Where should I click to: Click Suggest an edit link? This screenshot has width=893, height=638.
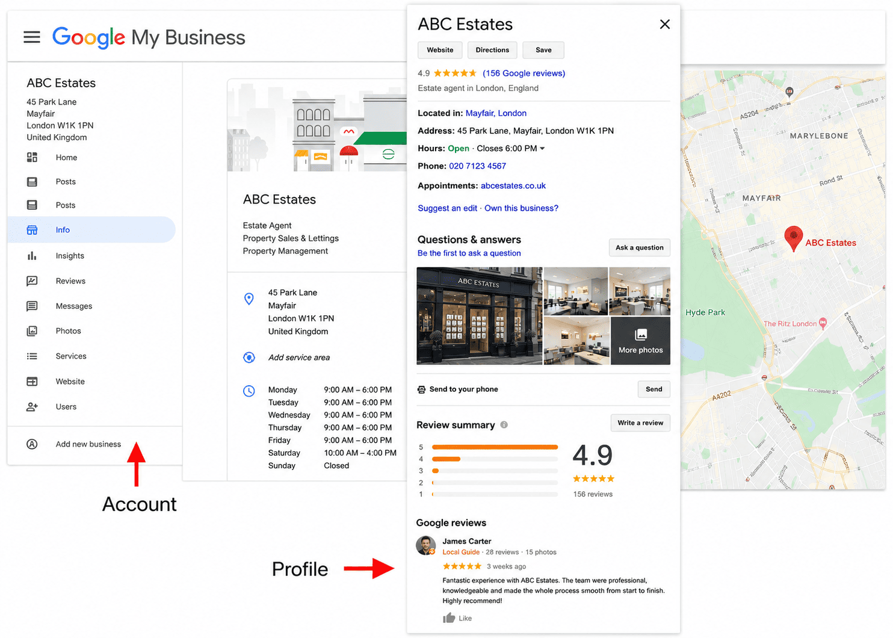click(x=447, y=208)
